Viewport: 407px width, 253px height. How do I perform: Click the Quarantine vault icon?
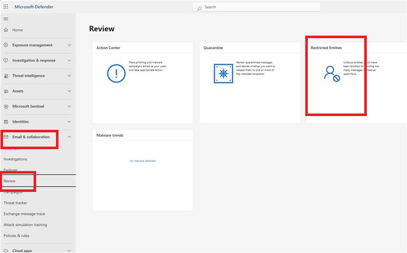point(223,73)
